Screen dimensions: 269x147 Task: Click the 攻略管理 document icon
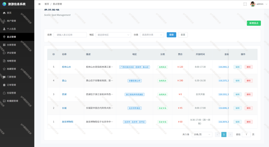(4, 61)
